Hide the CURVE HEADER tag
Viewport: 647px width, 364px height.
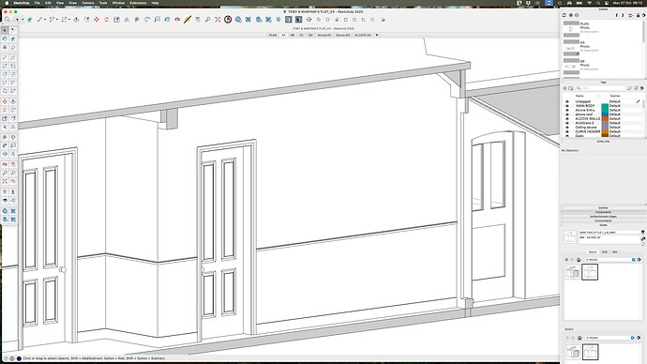click(567, 131)
